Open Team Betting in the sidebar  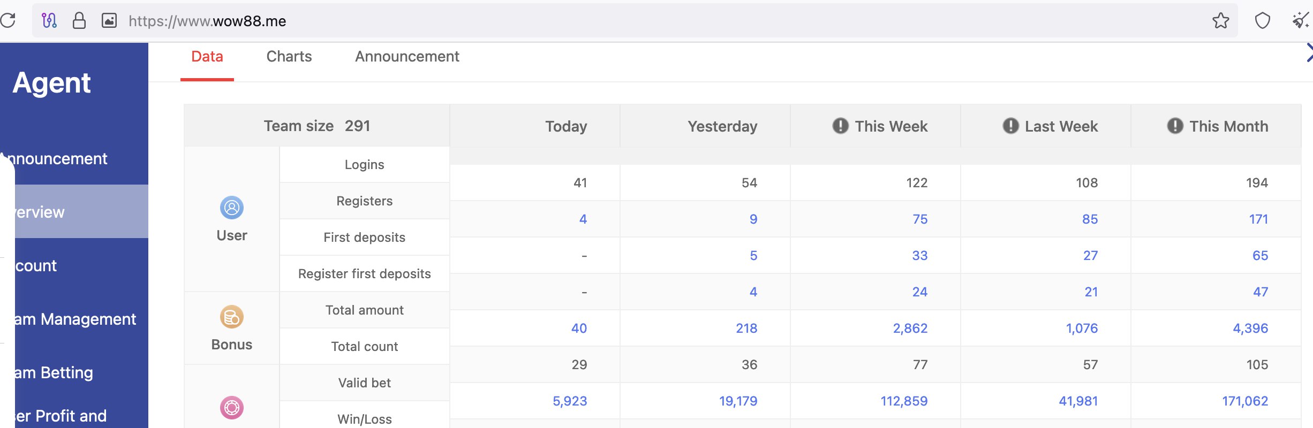tap(54, 373)
